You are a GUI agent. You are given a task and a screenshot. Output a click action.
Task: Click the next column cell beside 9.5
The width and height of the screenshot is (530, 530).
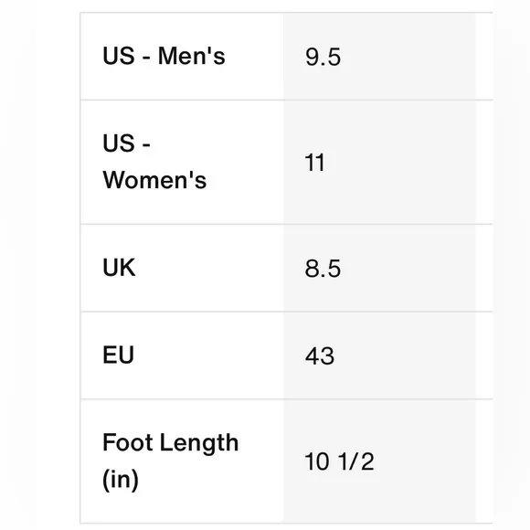(484, 57)
